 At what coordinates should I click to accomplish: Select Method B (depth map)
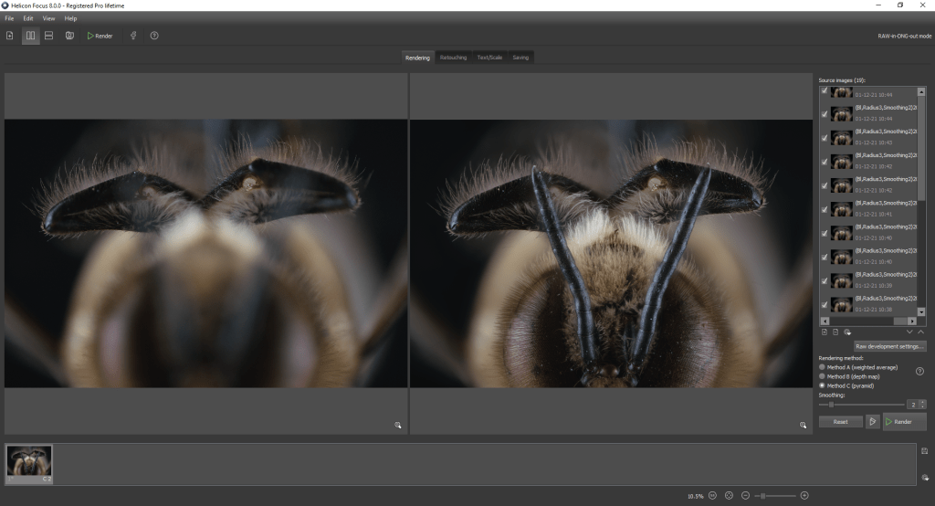click(x=823, y=376)
